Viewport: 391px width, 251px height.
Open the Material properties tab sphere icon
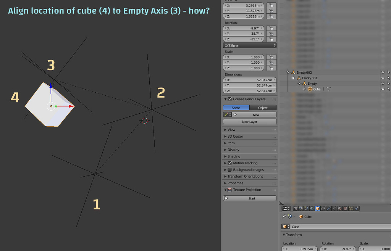340,208
